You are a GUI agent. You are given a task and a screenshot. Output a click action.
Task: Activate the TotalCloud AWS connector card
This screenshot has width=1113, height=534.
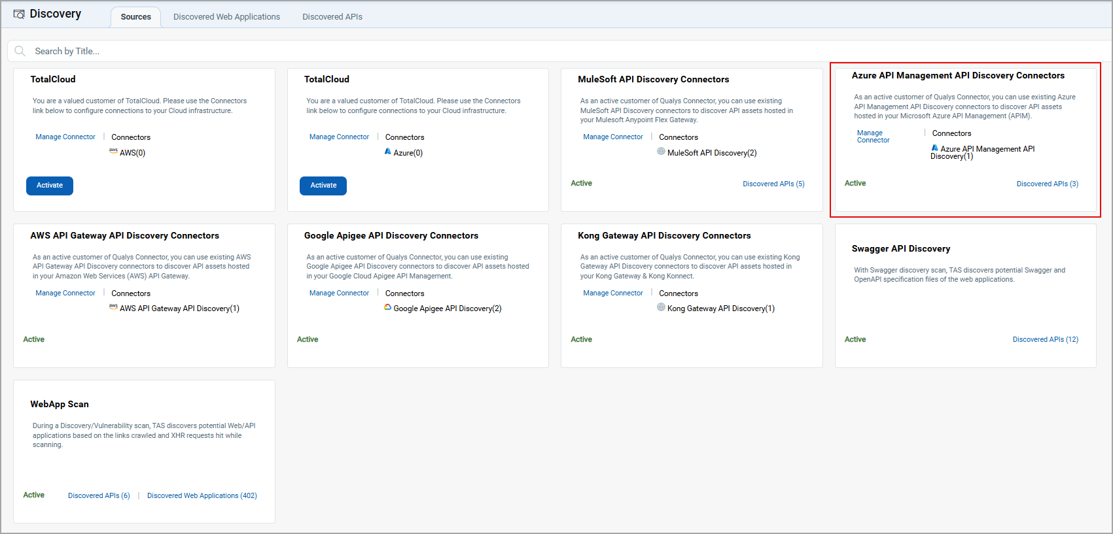pyautogui.click(x=50, y=186)
